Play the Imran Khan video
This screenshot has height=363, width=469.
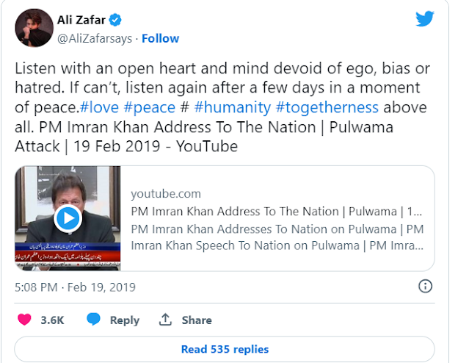pos(68,218)
